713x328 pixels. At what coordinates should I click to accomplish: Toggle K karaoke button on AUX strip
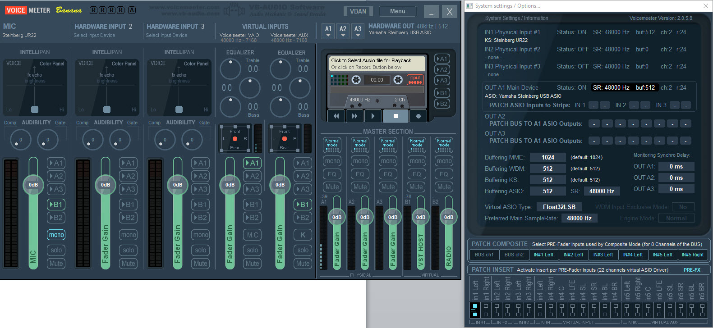point(303,235)
